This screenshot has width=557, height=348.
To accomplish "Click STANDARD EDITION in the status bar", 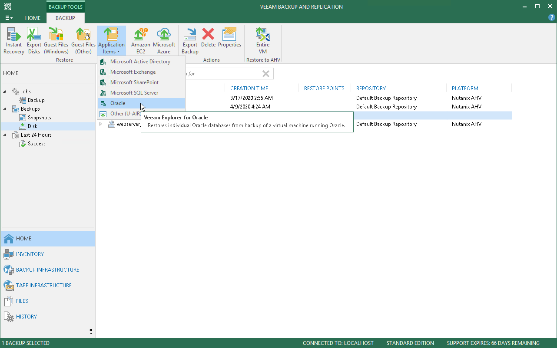I will pyautogui.click(x=410, y=343).
